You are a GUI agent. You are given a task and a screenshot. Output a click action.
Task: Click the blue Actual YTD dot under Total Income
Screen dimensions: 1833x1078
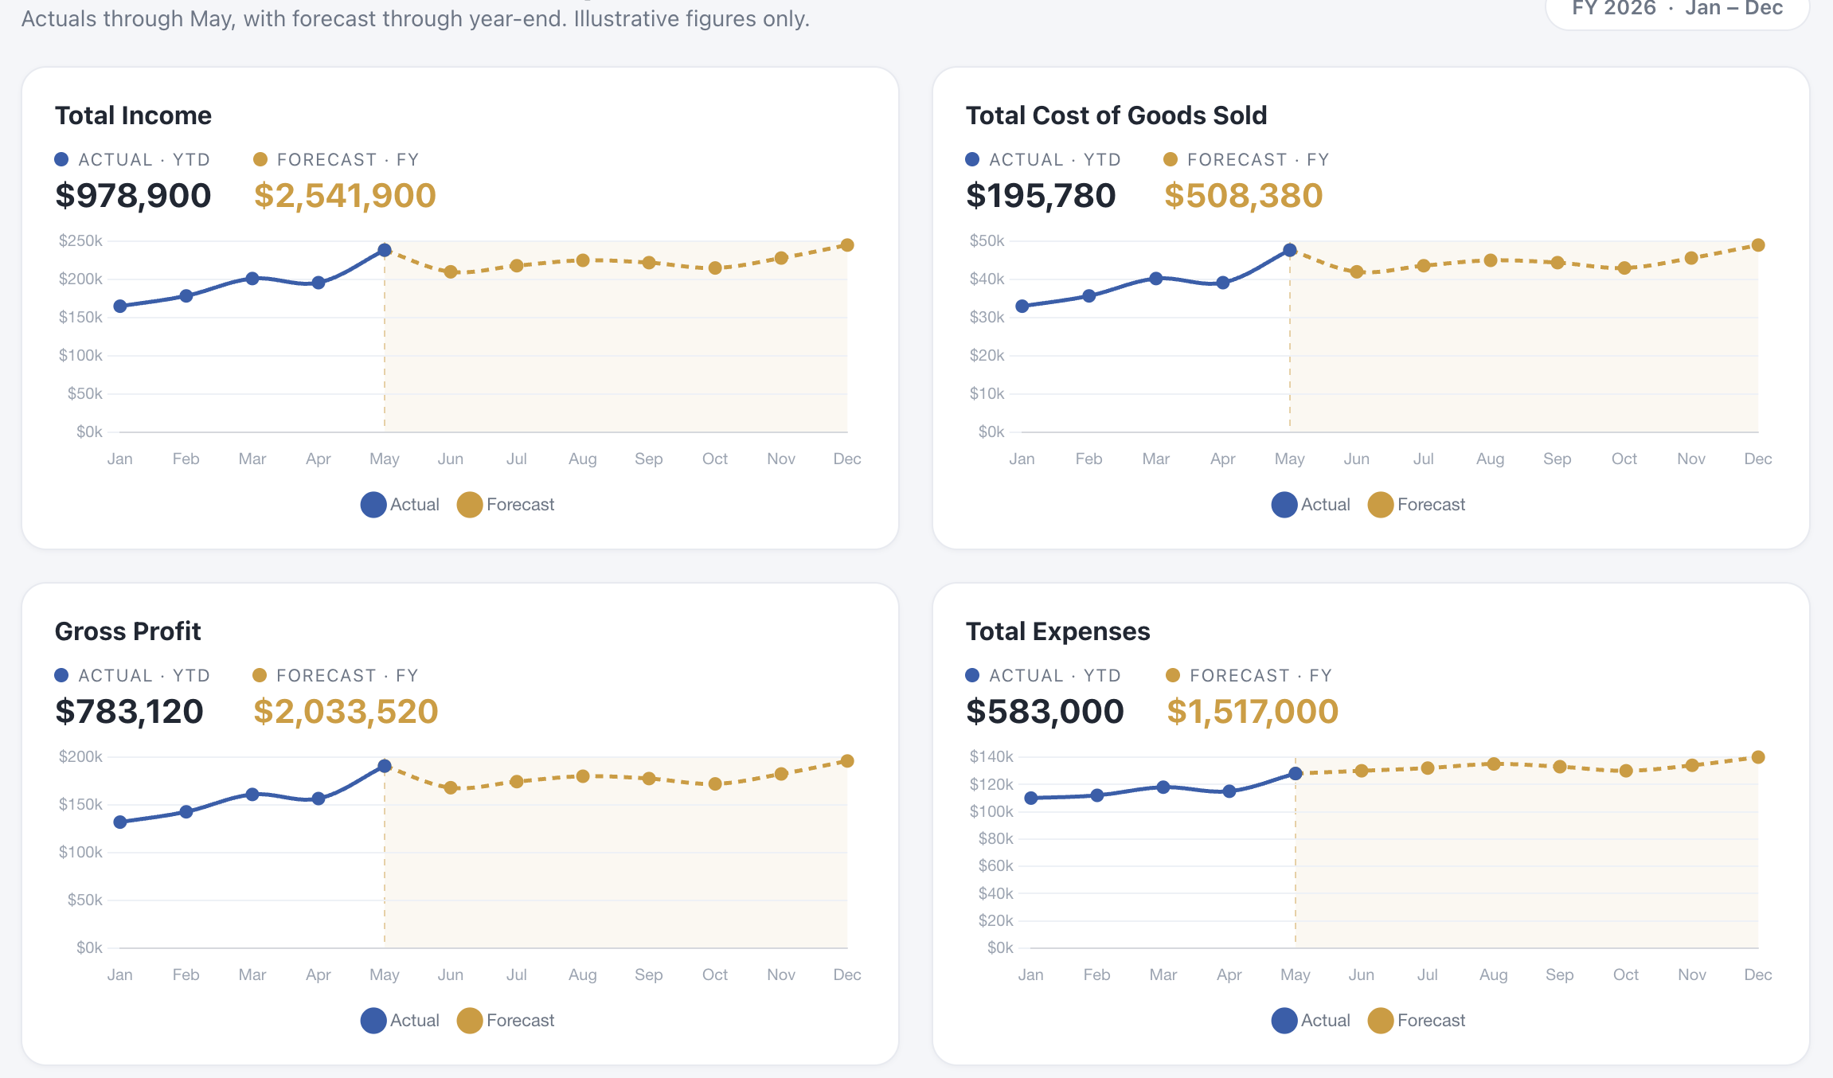pyautogui.click(x=61, y=159)
